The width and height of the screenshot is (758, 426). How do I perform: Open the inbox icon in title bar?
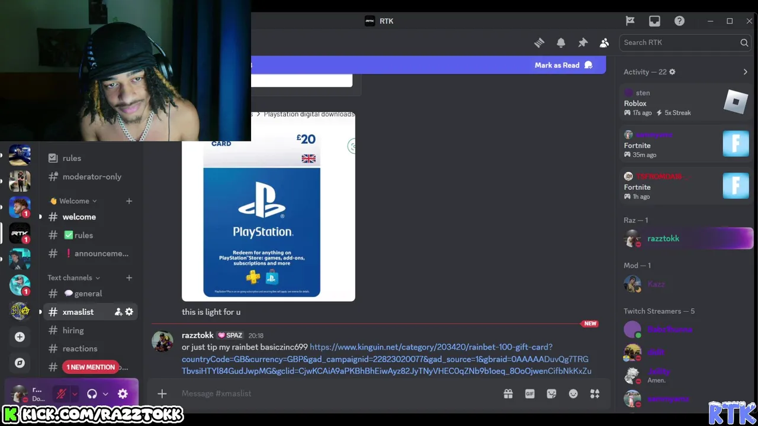(654, 21)
